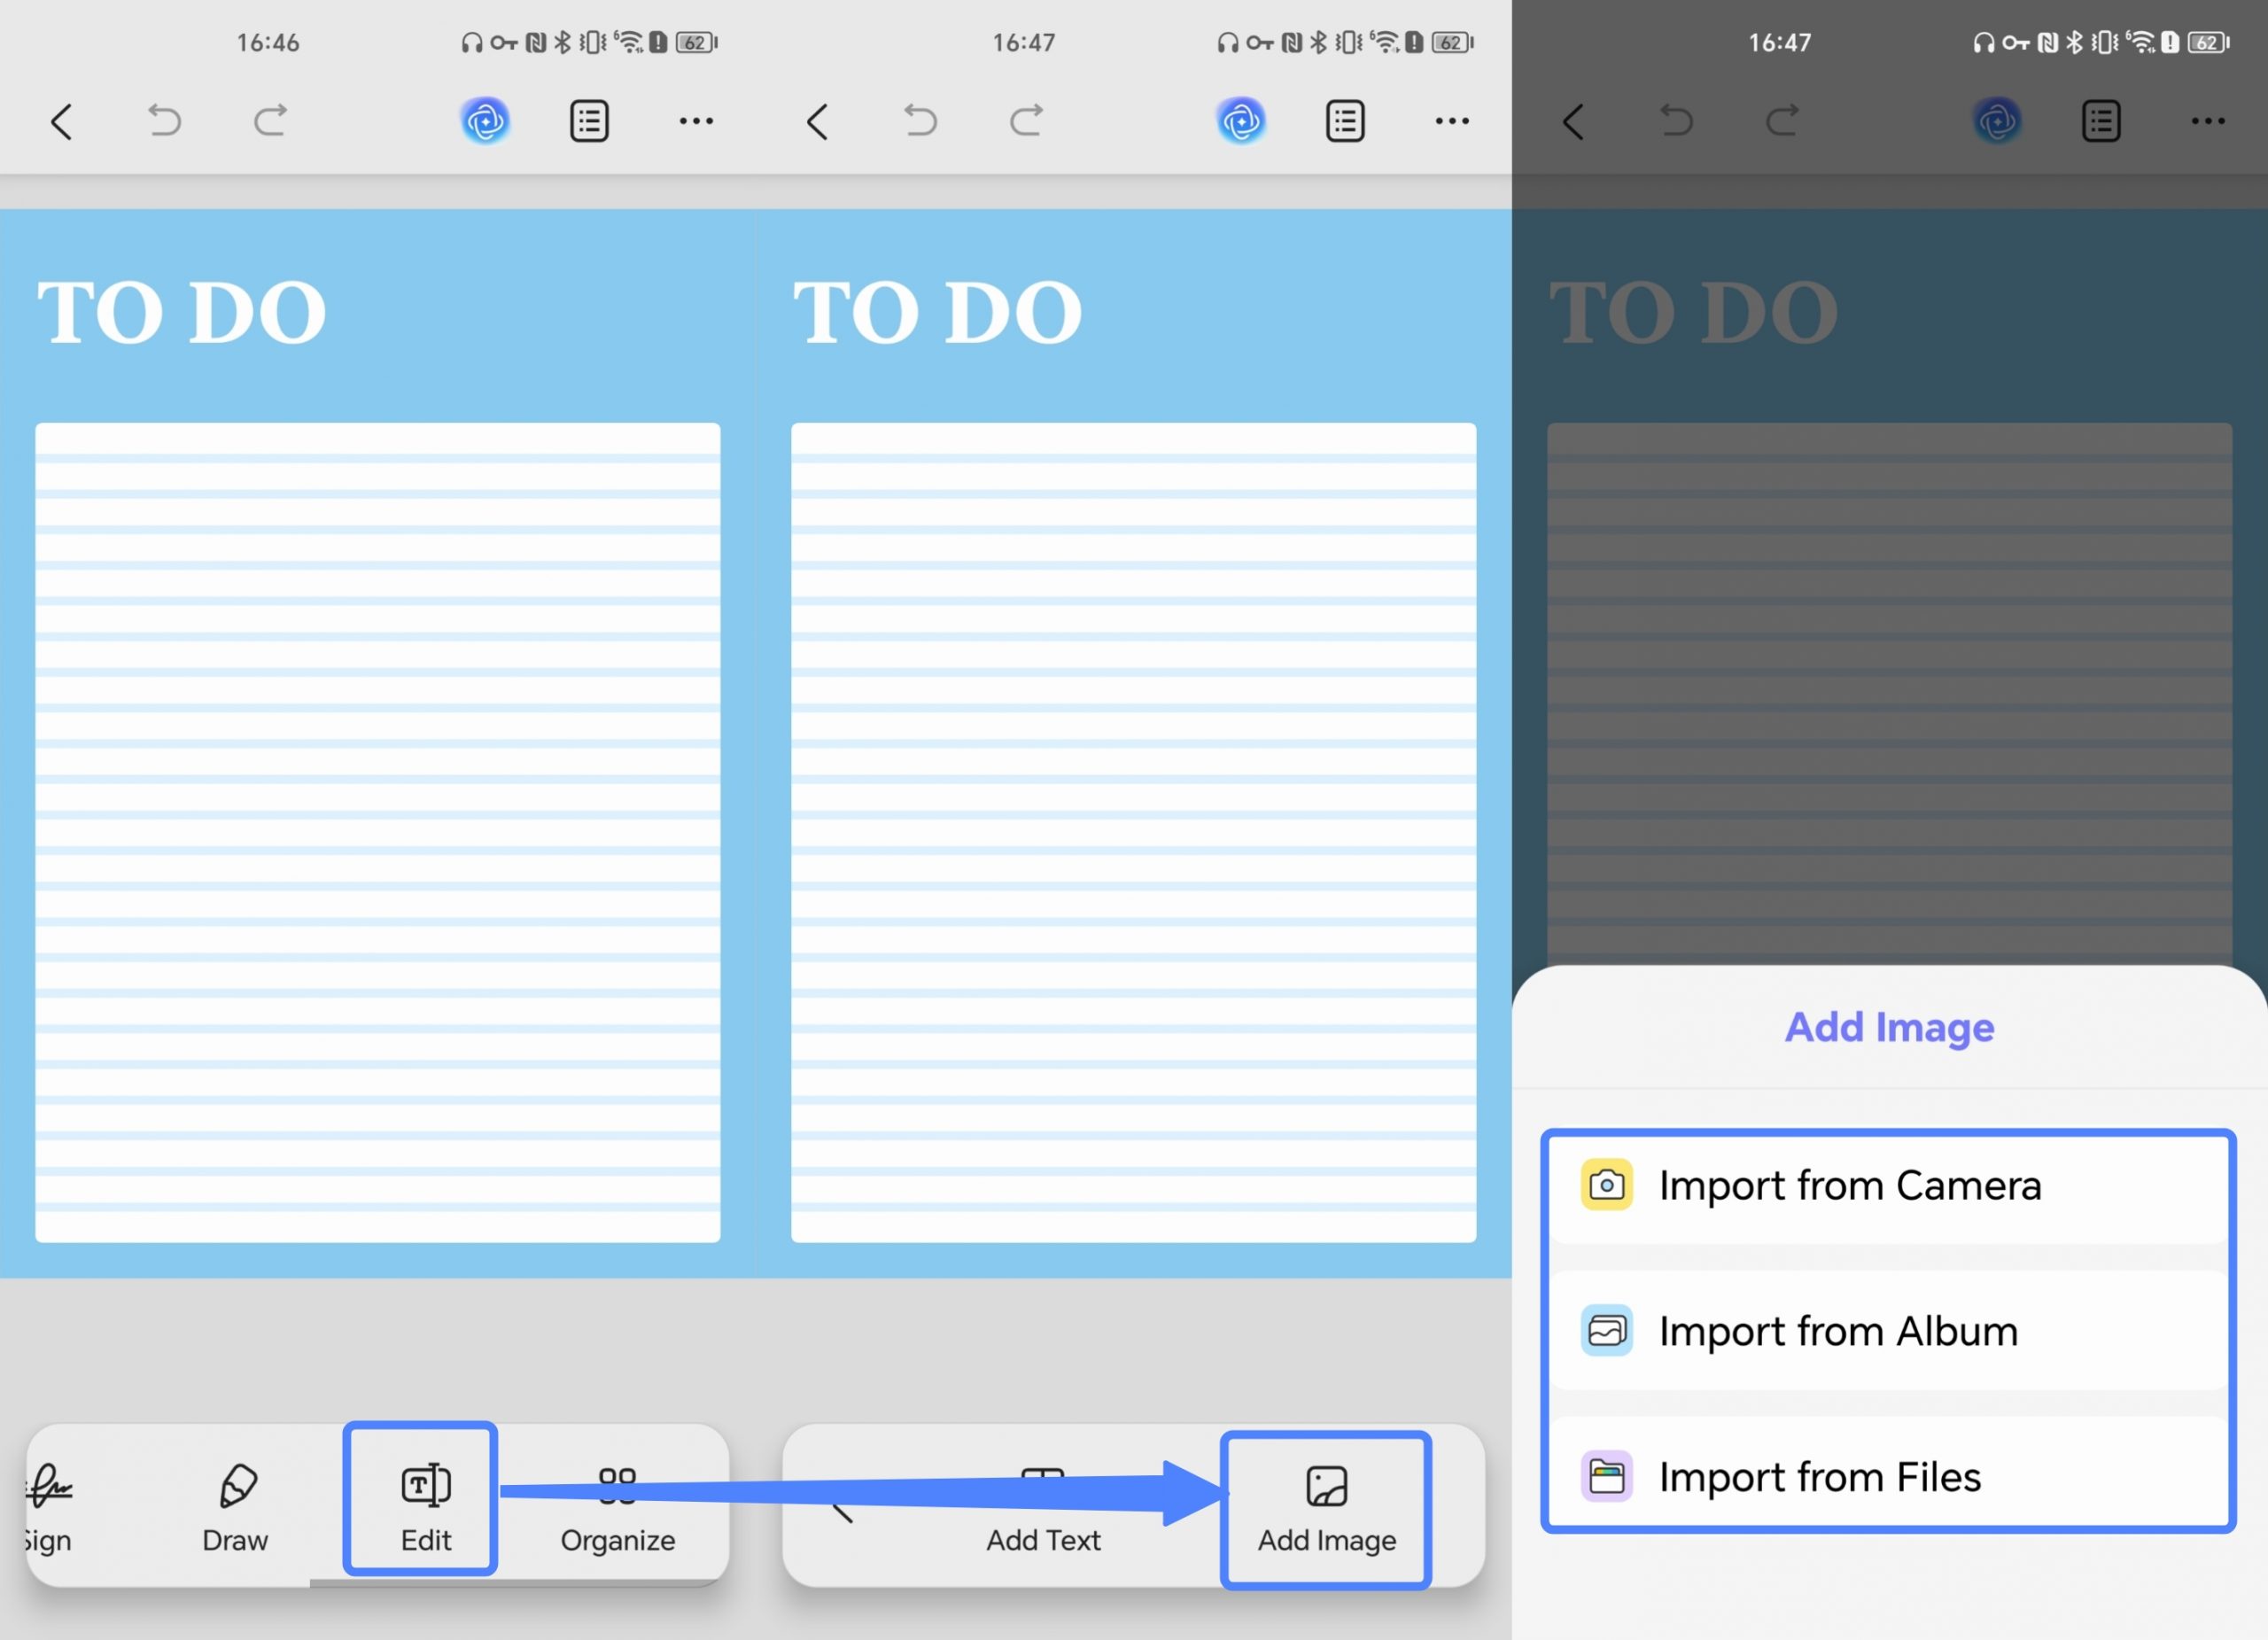This screenshot has width=2268, height=1640.
Task: Choose Add Text in the edit toolbar
Action: click(1043, 1510)
